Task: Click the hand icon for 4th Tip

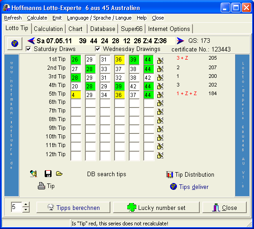Action: [160, 87]
